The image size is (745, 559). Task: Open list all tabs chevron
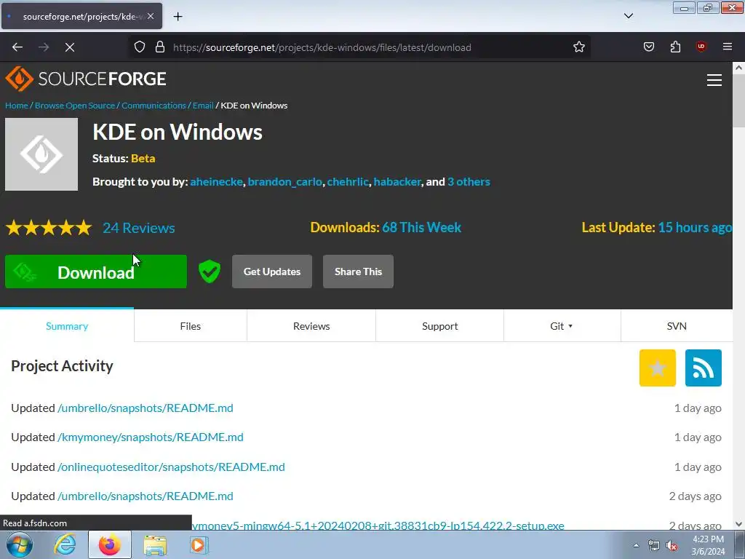628,16
